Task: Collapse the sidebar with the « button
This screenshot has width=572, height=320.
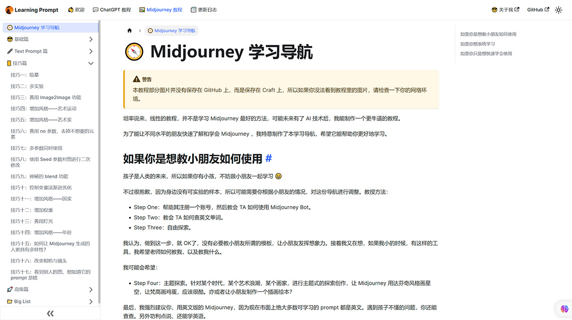Action: point(50,313)
